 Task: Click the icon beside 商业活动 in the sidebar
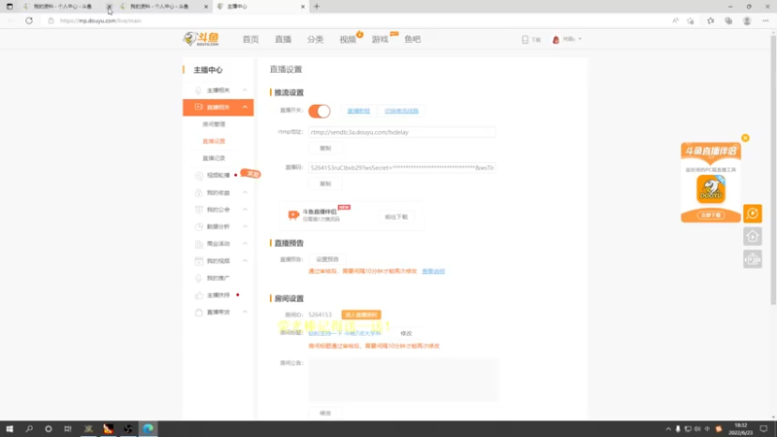tap(199, 244)
